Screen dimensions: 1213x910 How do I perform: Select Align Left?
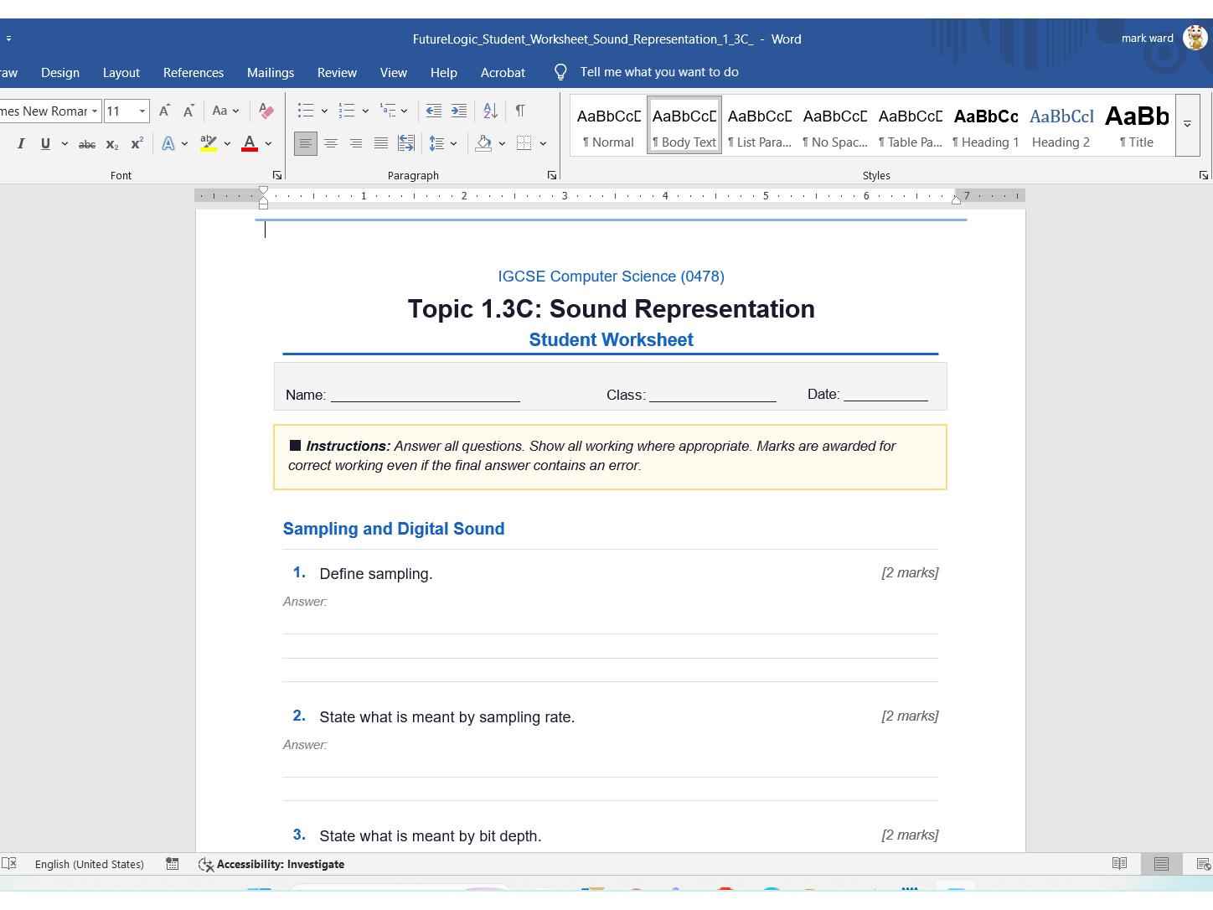306,144
